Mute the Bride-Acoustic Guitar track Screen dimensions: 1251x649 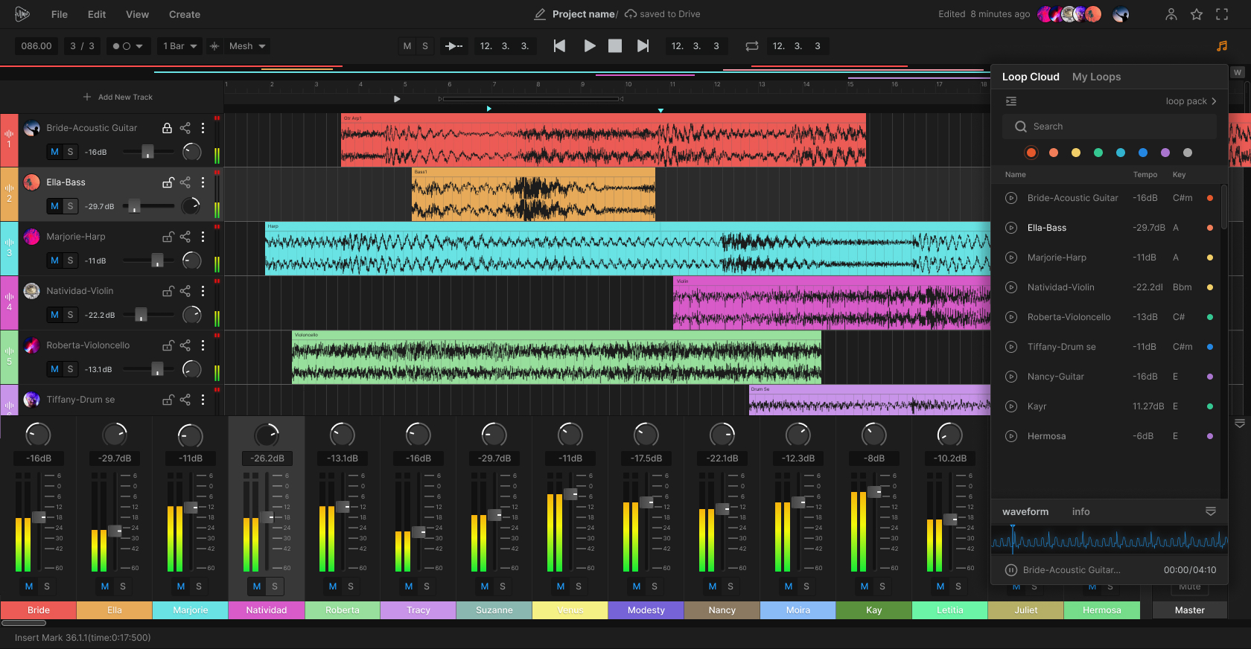[x=54, y=152]
